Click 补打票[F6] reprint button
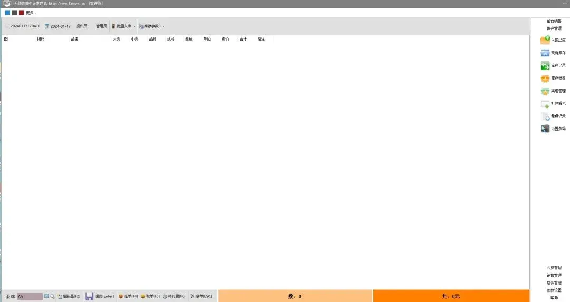570x302 pixels. point(174,296)
